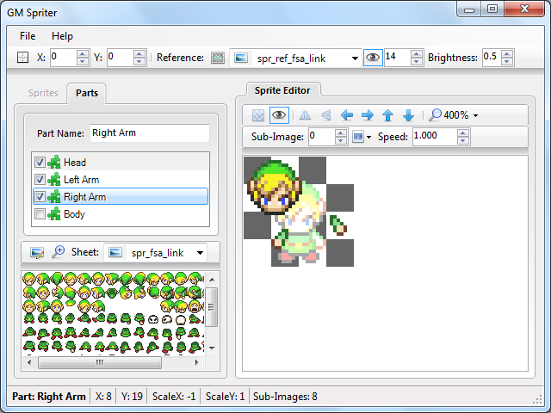Click the Brightness value field
This screenshot has height=413, width=551.
point(492,58)
